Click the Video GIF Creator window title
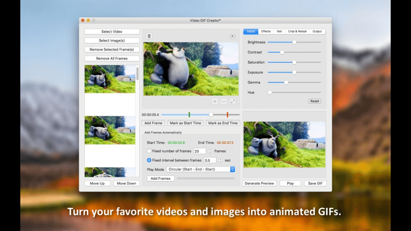This screenshot has height=231, width=411. pyautogui.click(x=205, y=20)
